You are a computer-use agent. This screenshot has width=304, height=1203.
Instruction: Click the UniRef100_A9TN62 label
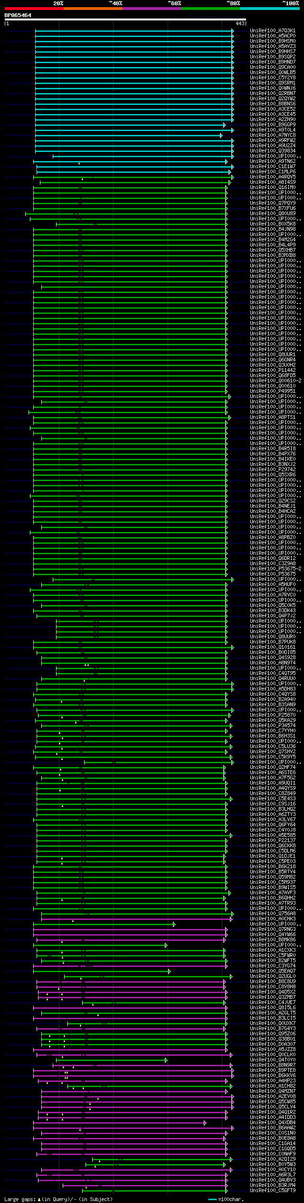[273, 161]
